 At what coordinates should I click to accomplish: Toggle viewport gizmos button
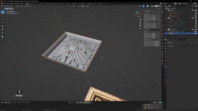pos(143,6)
